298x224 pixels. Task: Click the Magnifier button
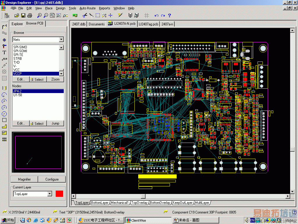point(24,179)
